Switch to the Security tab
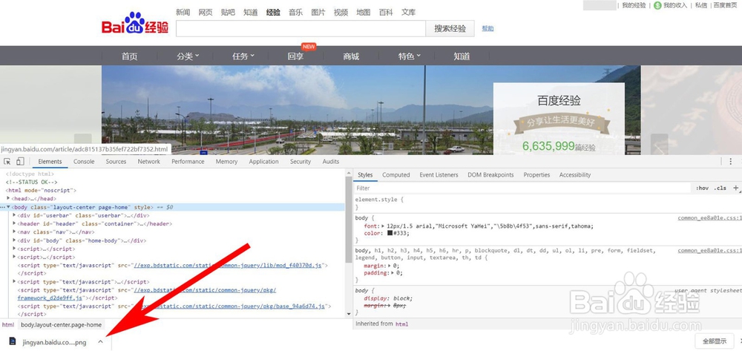Viewport: 742px width, 351px height. pyautogui.click(x=301, y=162)
